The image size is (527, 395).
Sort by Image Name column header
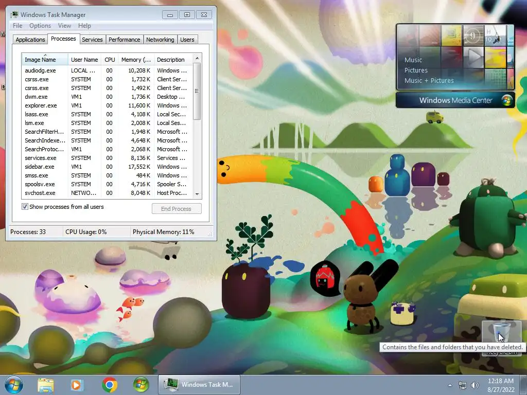45,60
